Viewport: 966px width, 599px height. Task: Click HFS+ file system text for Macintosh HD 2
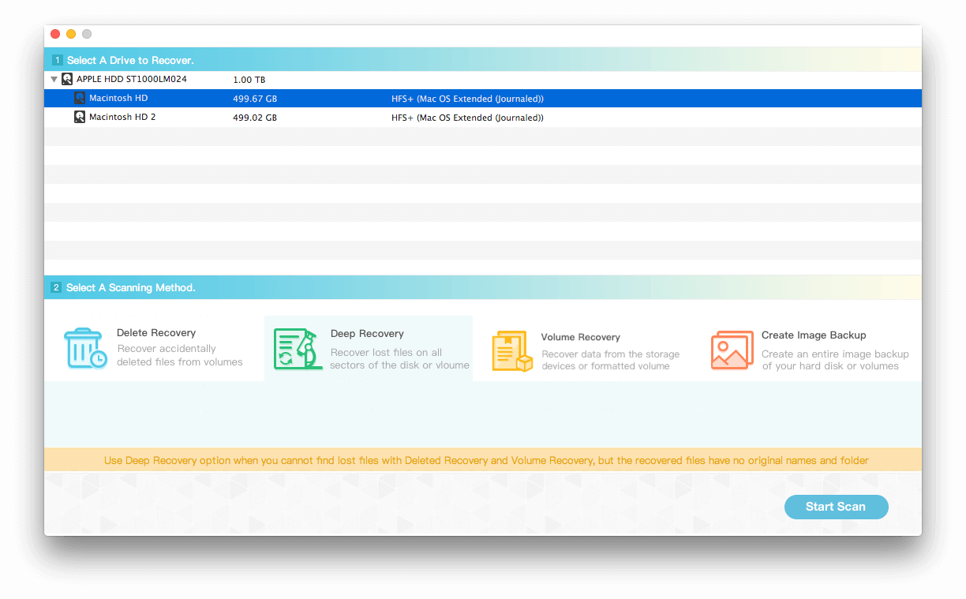pyautogui.click(x=467, y=118)
